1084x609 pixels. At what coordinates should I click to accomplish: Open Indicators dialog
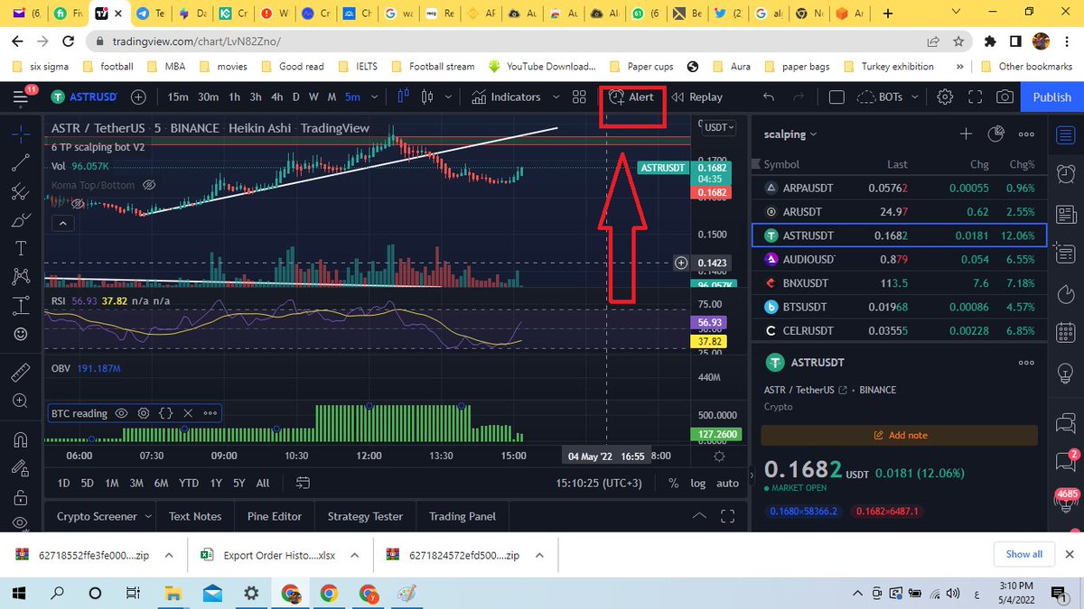tap(506, 97)
